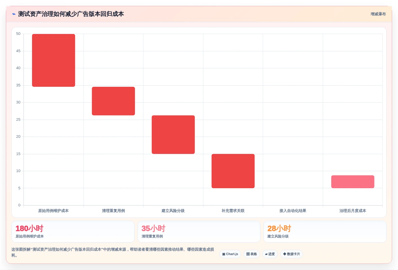This screenshot has width=398, height=270.
Task: Click the y-axis value 25
Action: click(x=18, y=120)
